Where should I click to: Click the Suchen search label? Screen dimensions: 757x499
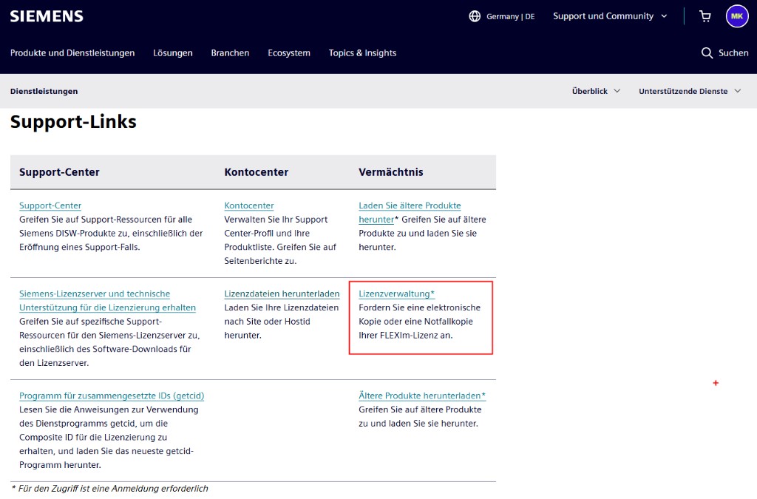click(x=733, y=53)
